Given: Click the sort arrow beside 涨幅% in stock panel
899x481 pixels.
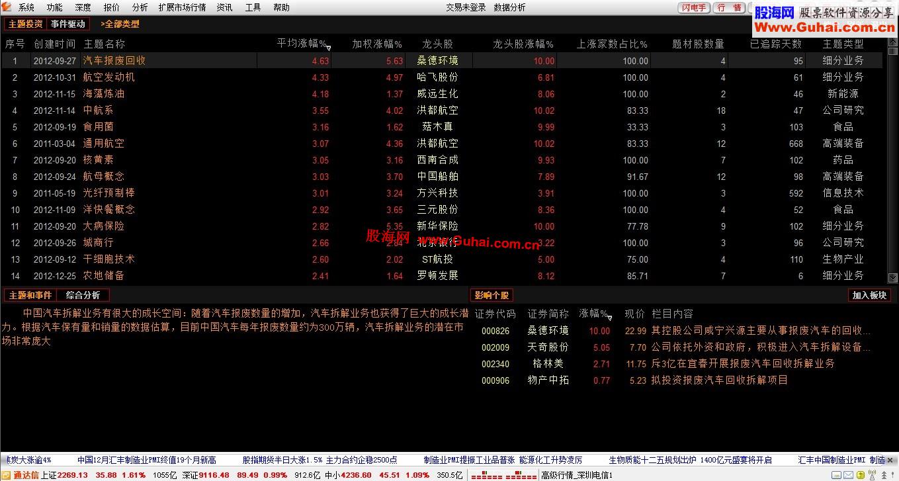Looking at the screenshot, I should [x=609, y=318].
